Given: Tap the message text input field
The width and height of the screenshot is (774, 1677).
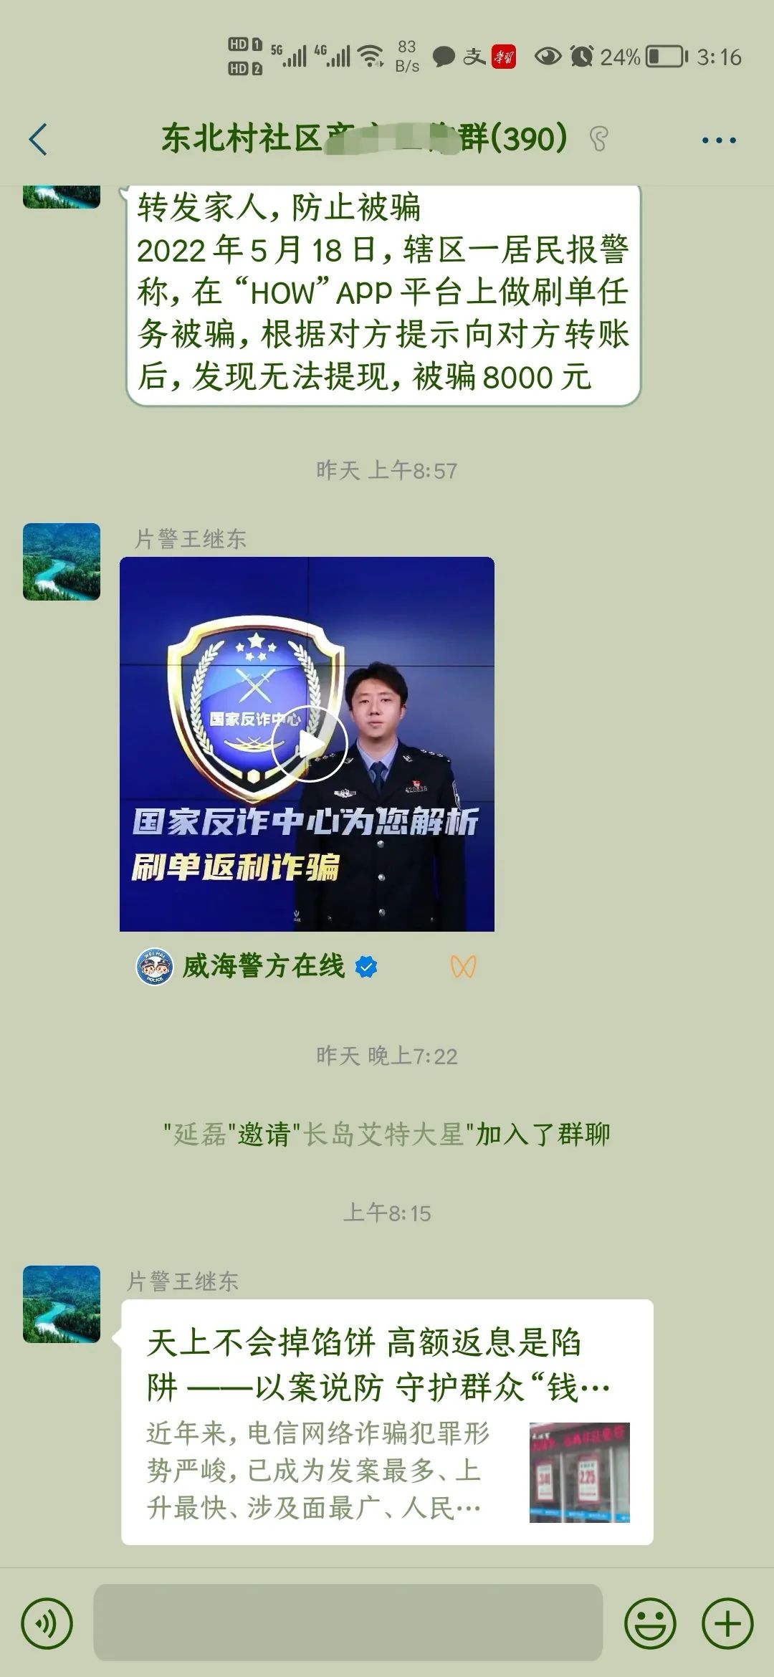Looking at the screenshot, I should (348, 1623).
